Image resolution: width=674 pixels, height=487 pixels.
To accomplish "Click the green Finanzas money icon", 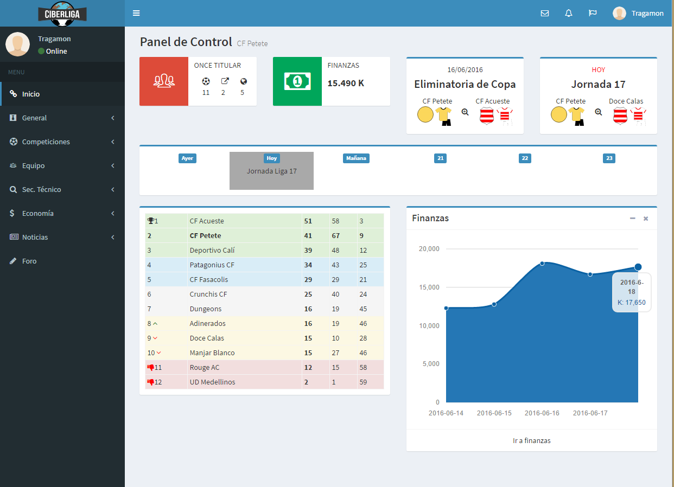I will pos(297,81).
